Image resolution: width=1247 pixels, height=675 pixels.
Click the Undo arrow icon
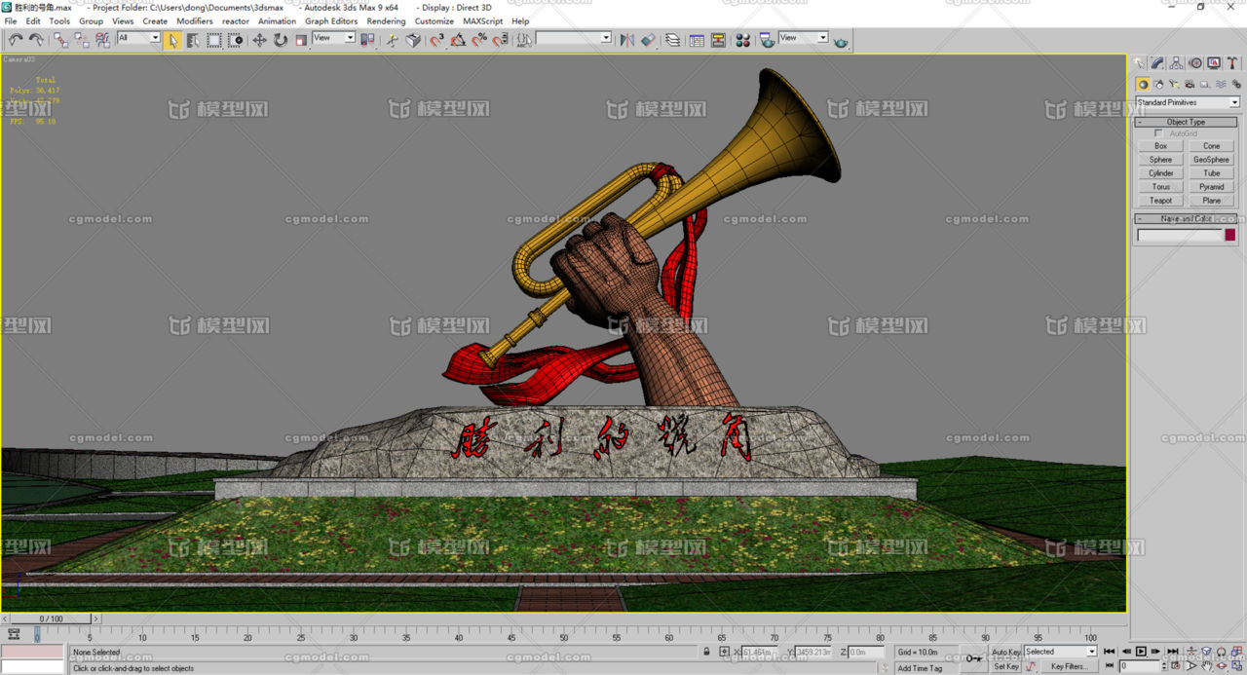point(16,40)
